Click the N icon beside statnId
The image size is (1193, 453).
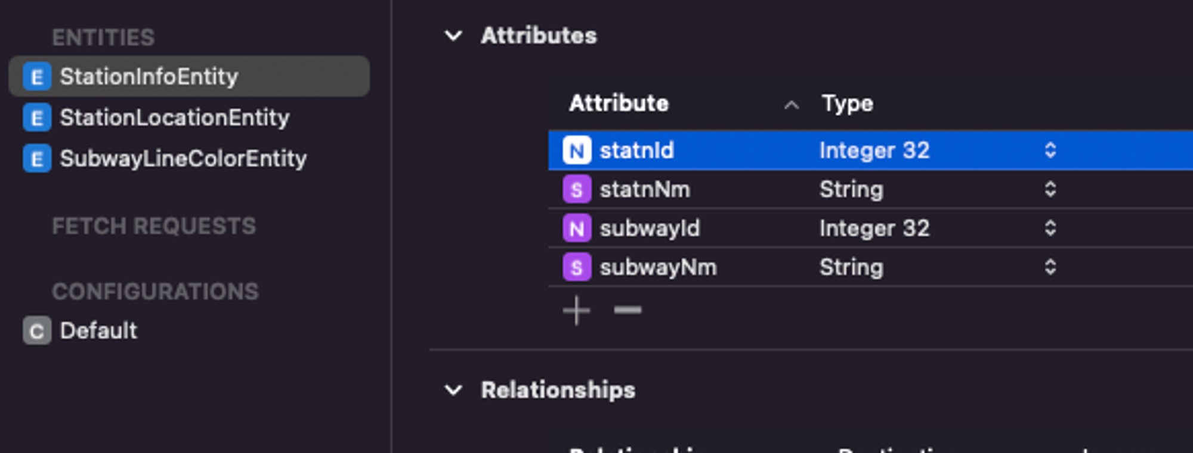pos(577,150)
